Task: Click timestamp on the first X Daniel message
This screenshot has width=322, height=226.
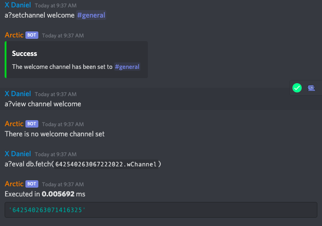Action: click(x=51, y=6)
